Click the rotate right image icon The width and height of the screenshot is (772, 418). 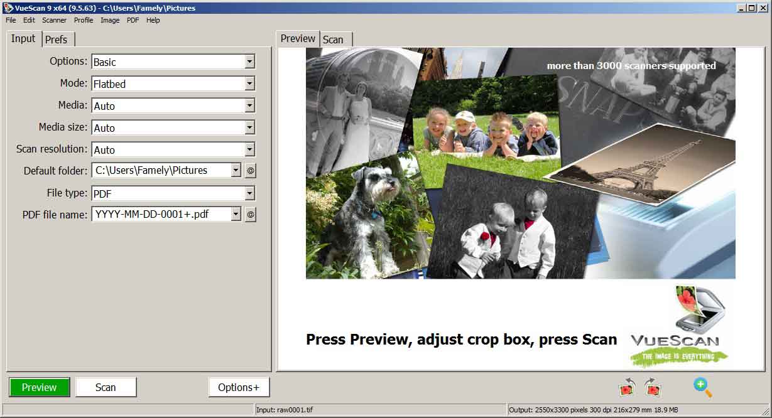(x=653, y=387)
